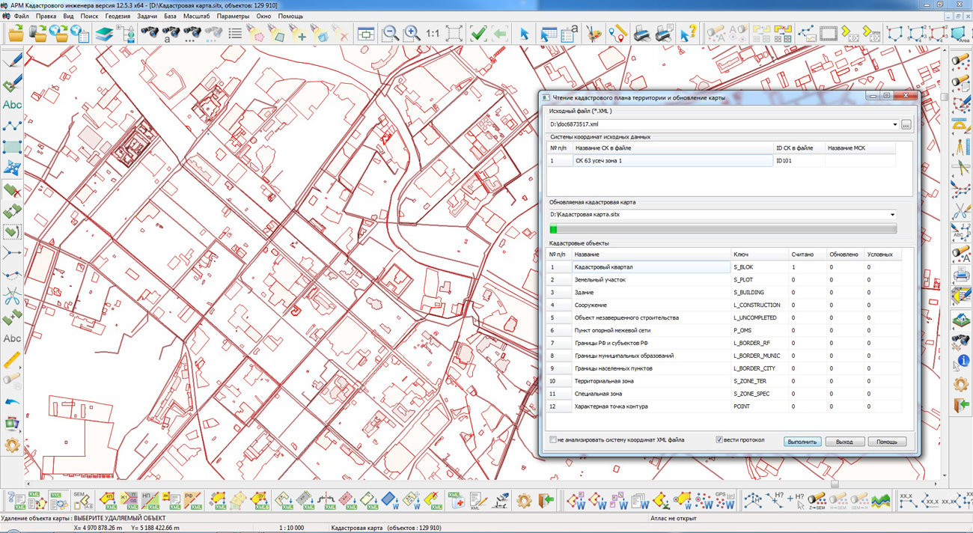Screen dimensions: 973x533
Task: Open the folder icon in main toolbar
Action: [16, 34]
